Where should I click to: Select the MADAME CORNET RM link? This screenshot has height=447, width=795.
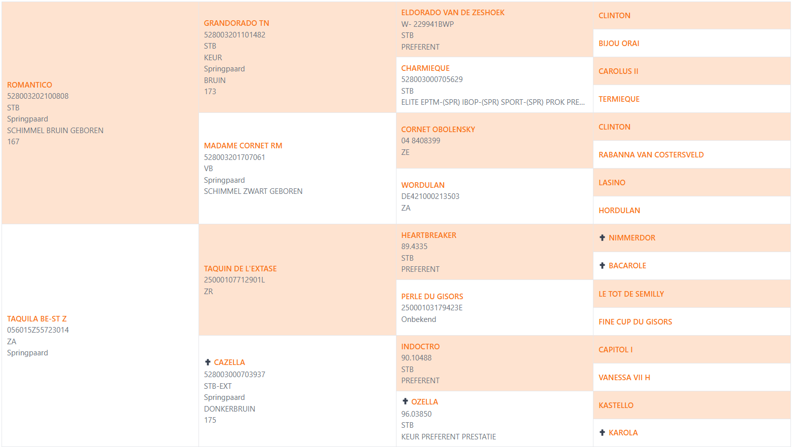[x=243, y=145]
